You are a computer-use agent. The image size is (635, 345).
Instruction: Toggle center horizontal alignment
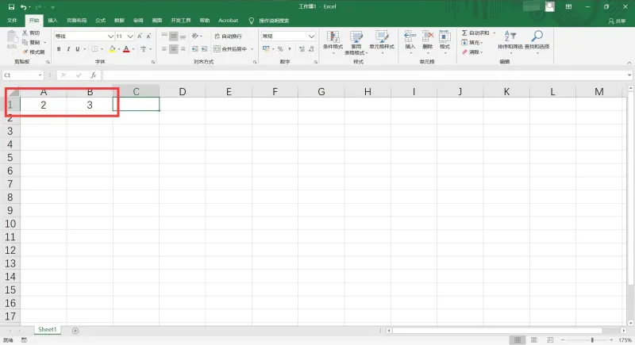173,49
